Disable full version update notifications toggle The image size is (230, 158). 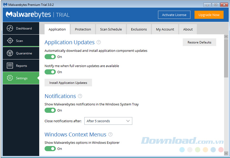pyautogui.click(x=50, y=72)
